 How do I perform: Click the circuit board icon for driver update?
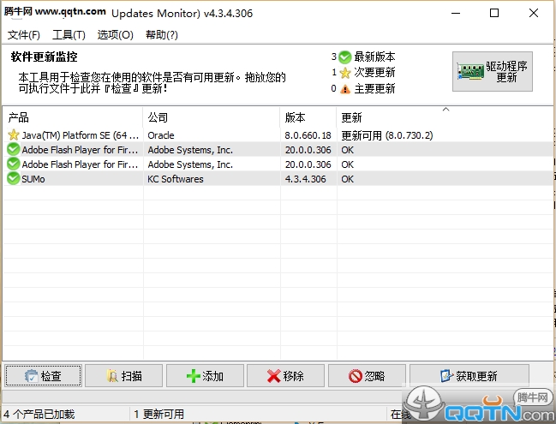(x=470, y=72)
